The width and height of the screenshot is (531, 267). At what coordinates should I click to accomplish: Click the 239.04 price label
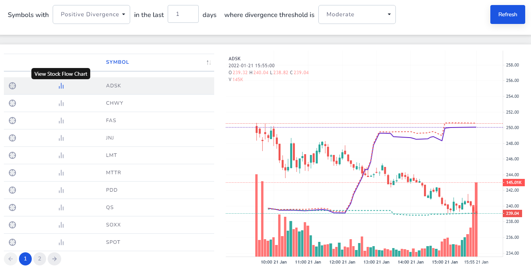(x=512, y=213)
